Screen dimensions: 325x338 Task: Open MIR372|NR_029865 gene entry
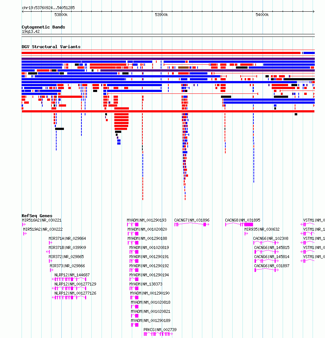click(x=66, y=257)
